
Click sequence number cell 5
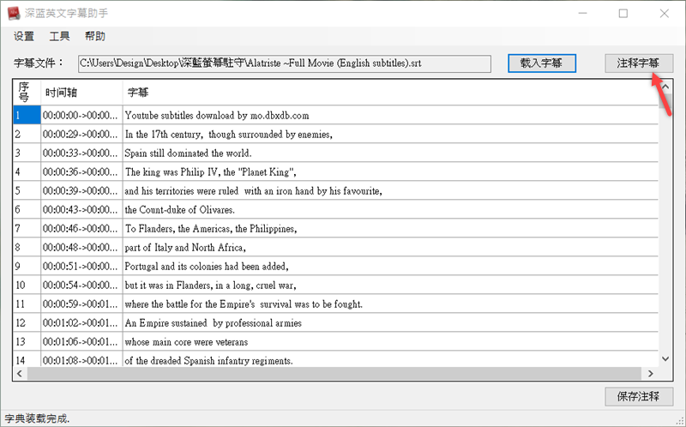pyautogui.click(x=27, y=190)
